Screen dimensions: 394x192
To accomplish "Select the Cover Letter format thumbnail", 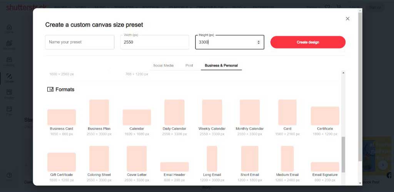I will tap(137, 159).
